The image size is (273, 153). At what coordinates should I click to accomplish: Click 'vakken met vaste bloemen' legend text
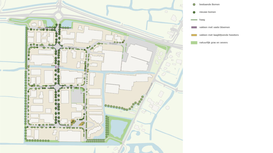click(214, 27)
